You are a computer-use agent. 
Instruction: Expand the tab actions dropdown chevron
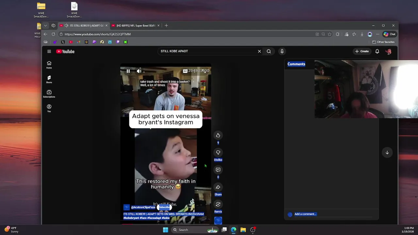pyautogui.click(x=45, y=25)
